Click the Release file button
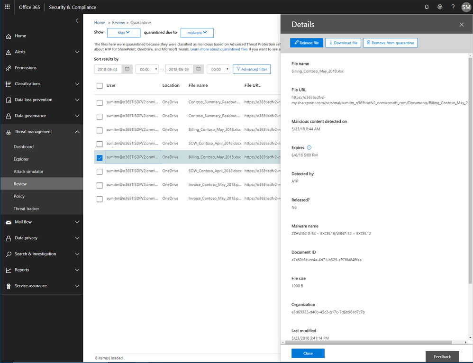The image size is (473, 363). (307, 43)
